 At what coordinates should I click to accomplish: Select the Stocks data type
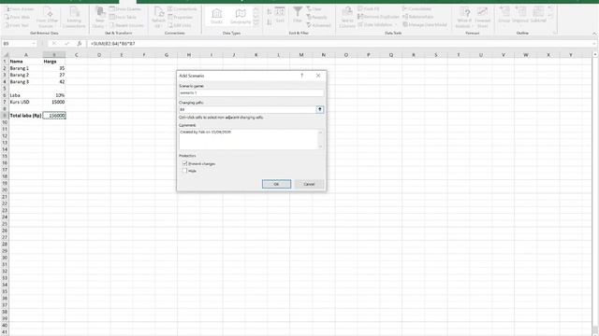pyautogui.click(x=216, y=17)
